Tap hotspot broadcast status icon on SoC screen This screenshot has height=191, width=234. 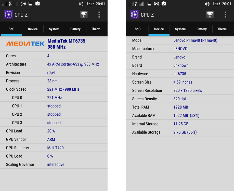pos(23,4)
